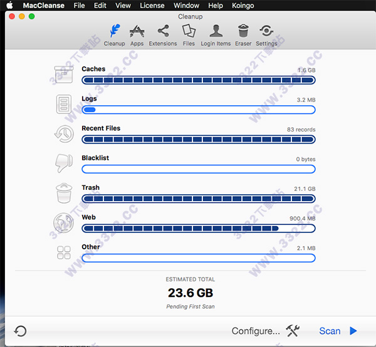Open the Files toolbar icon
376x347 pixels.
pyautogui.click(x=189, y=31)
